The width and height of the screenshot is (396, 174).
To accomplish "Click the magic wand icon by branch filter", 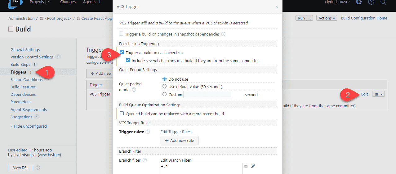I will tap(253, 166).
